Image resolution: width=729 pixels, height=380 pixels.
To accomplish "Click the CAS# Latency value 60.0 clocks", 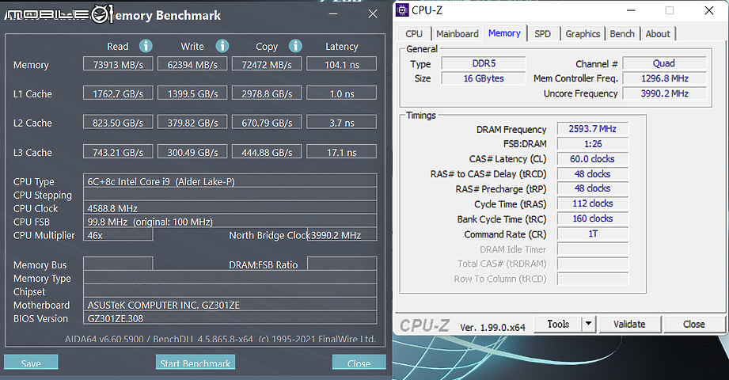I will pos(593,158).
